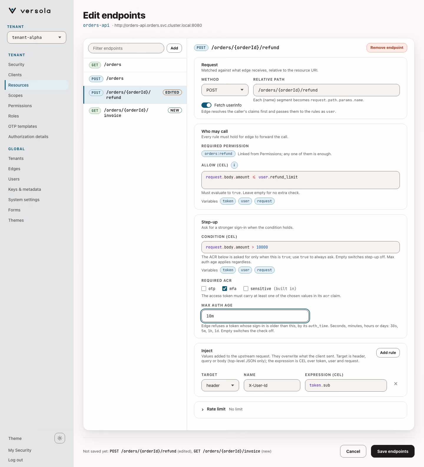Open the Method POST dropdown
This screenshot has width=424, height=467.
coord(225,90)
